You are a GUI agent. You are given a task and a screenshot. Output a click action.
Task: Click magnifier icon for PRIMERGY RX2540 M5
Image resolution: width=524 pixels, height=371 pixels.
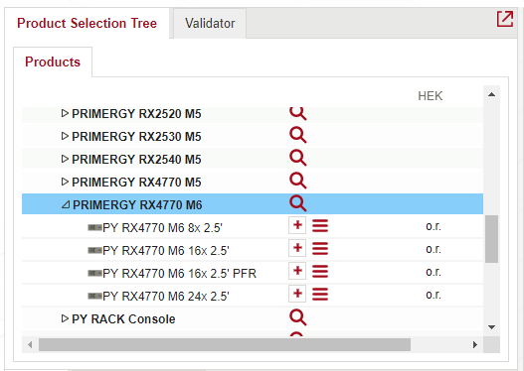click(x=297, y=158)
